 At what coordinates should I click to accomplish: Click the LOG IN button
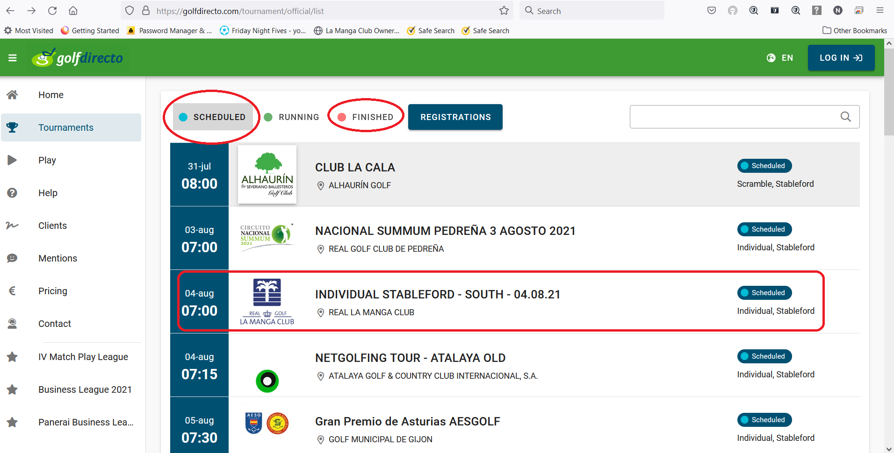[841, 58]
